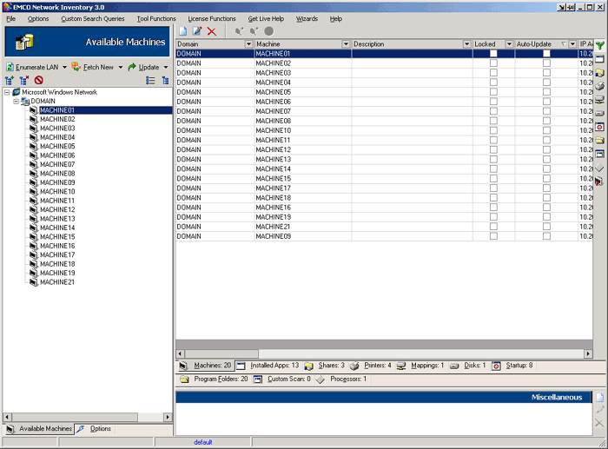Collapse the DOMAIN tree node
This screenshot has height=449, width=608.
pos(16,102)
